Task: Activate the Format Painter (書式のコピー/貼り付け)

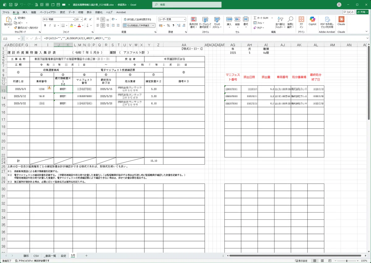Action: (26, 28)
